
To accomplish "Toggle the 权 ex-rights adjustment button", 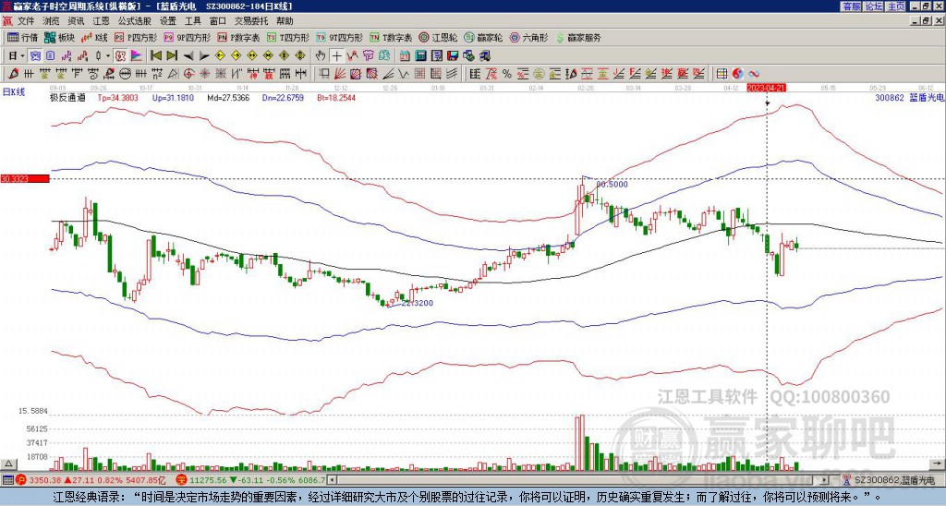I will 120,56.
